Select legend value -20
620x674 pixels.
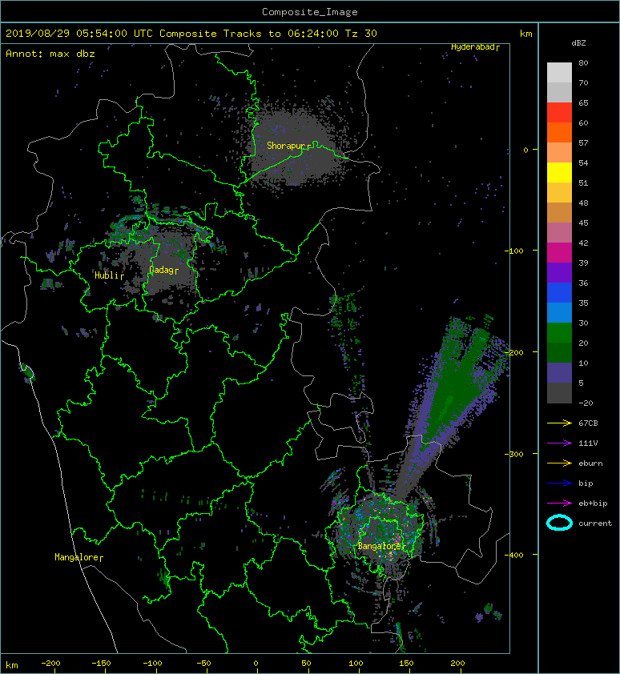pyautogui.click(x=586, y=403)
